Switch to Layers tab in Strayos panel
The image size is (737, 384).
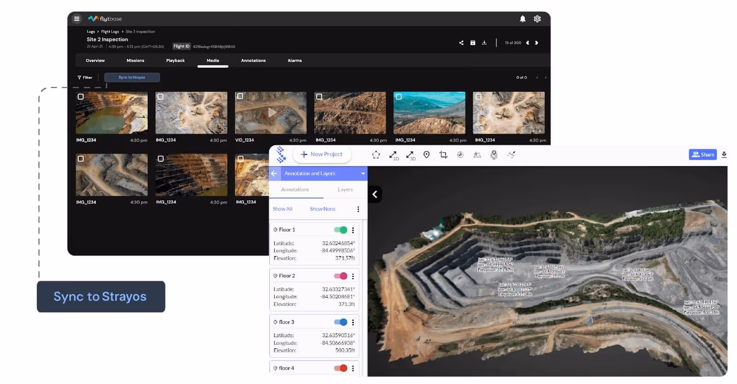[x=345, y=190]
